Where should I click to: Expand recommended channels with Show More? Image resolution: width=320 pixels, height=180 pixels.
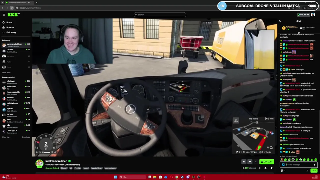tap(6, 137)
